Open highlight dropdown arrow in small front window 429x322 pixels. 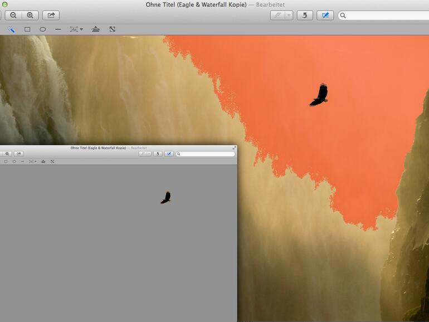149,154
